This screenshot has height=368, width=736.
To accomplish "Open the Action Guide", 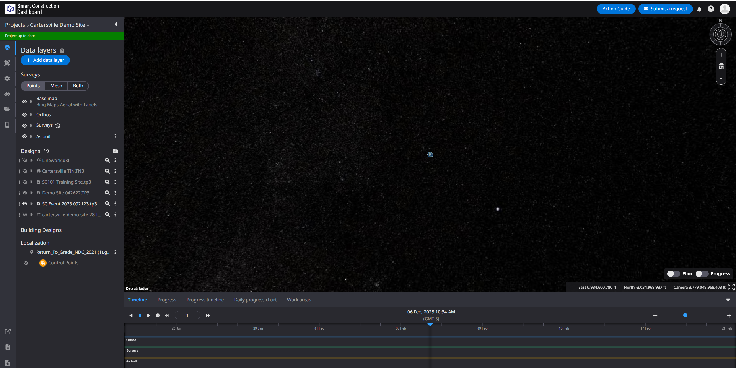I will (x=616, y=9).
